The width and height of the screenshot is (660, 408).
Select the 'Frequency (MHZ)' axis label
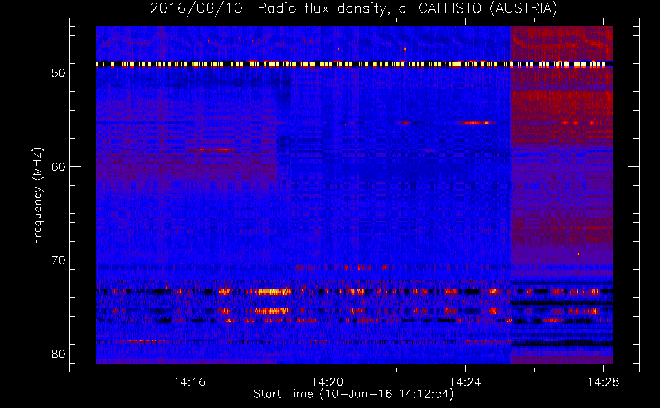(x=38, y=195)
